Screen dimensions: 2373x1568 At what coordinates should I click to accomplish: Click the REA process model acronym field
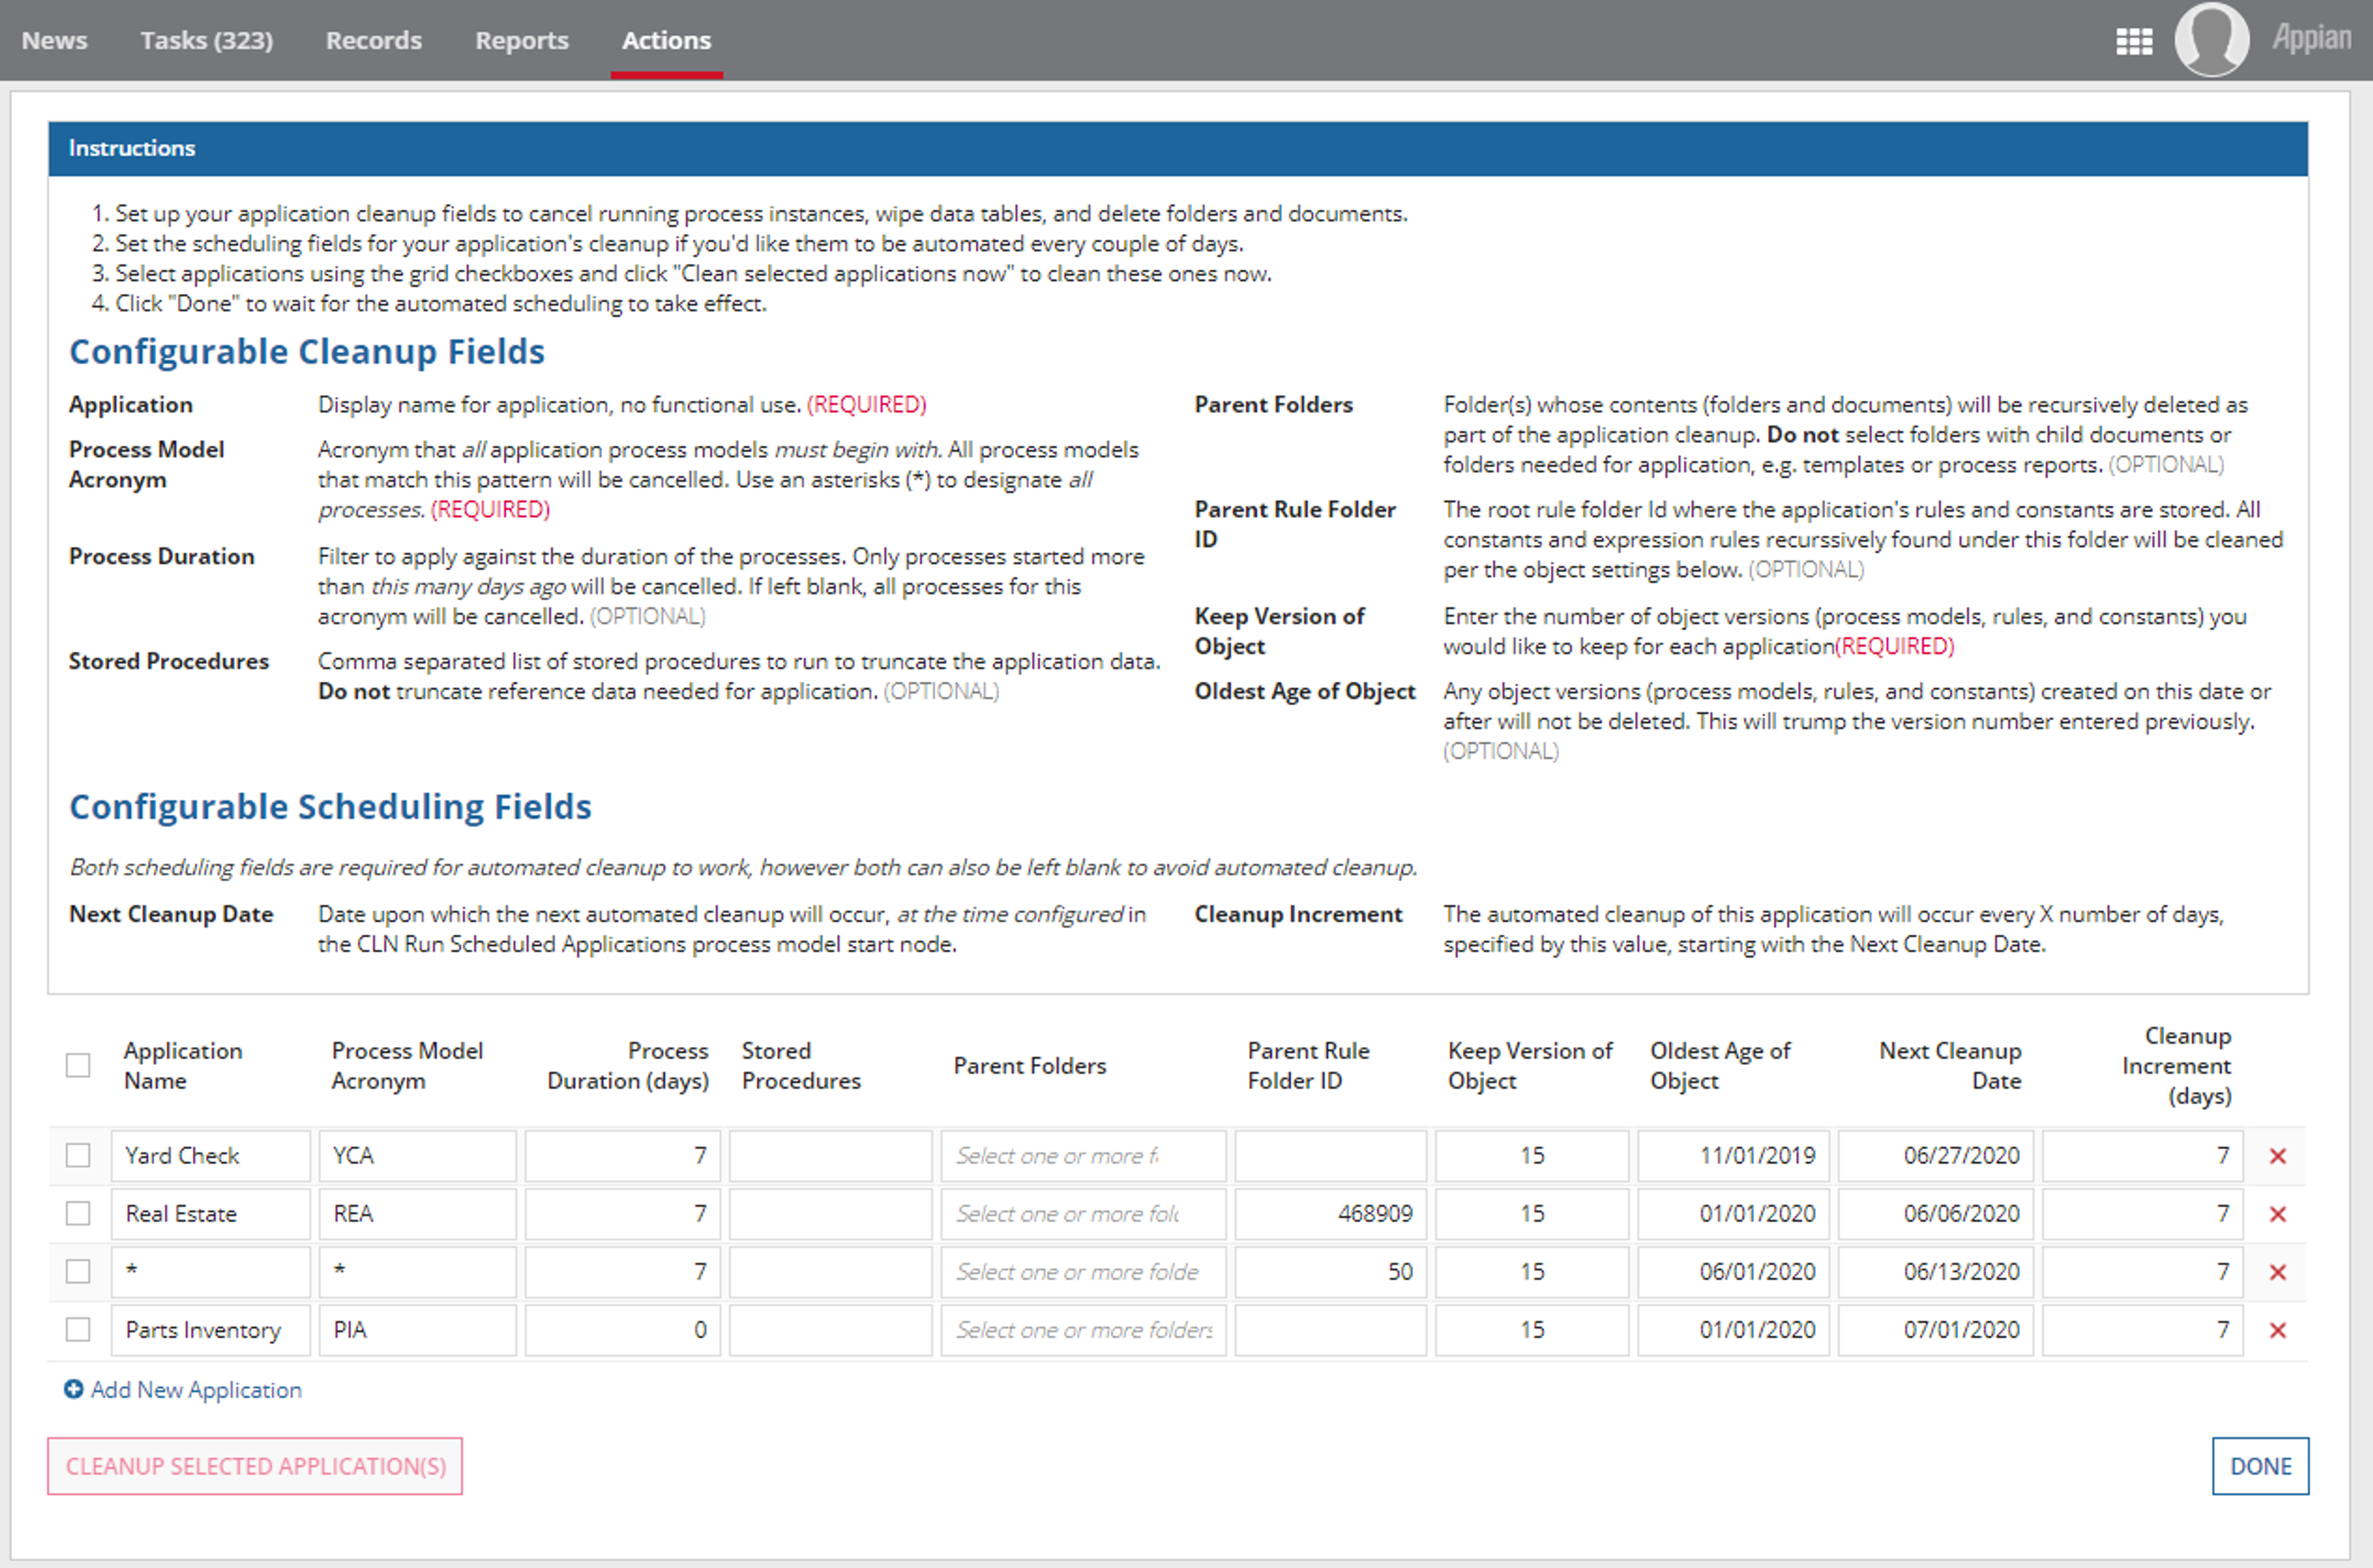(418, 1214)
